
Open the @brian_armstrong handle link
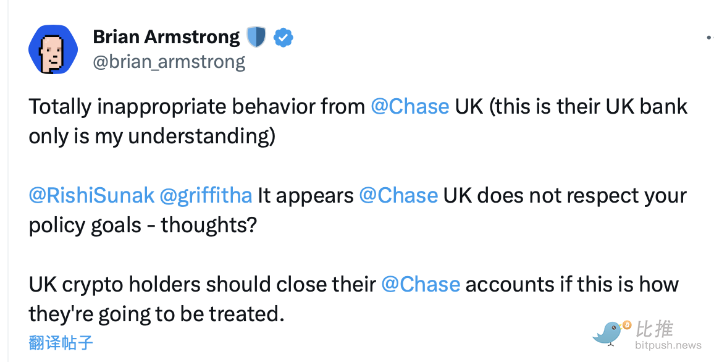[169, 62]
